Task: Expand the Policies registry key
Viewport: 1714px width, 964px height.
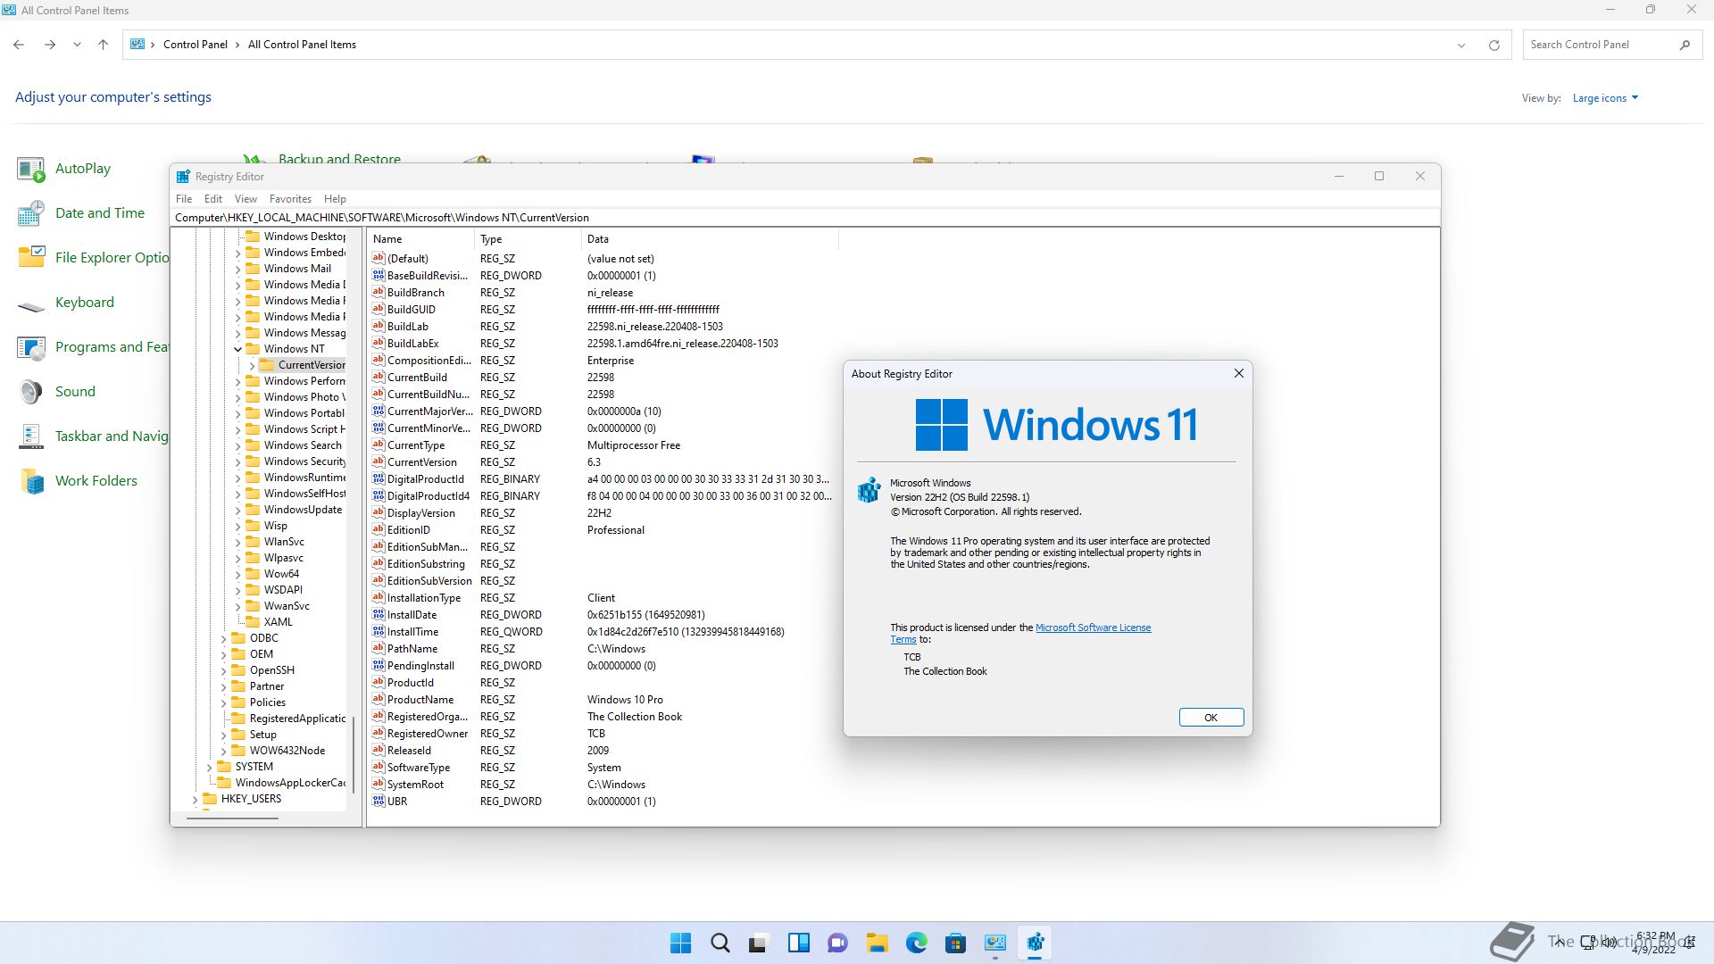Action: pos(223,702)
